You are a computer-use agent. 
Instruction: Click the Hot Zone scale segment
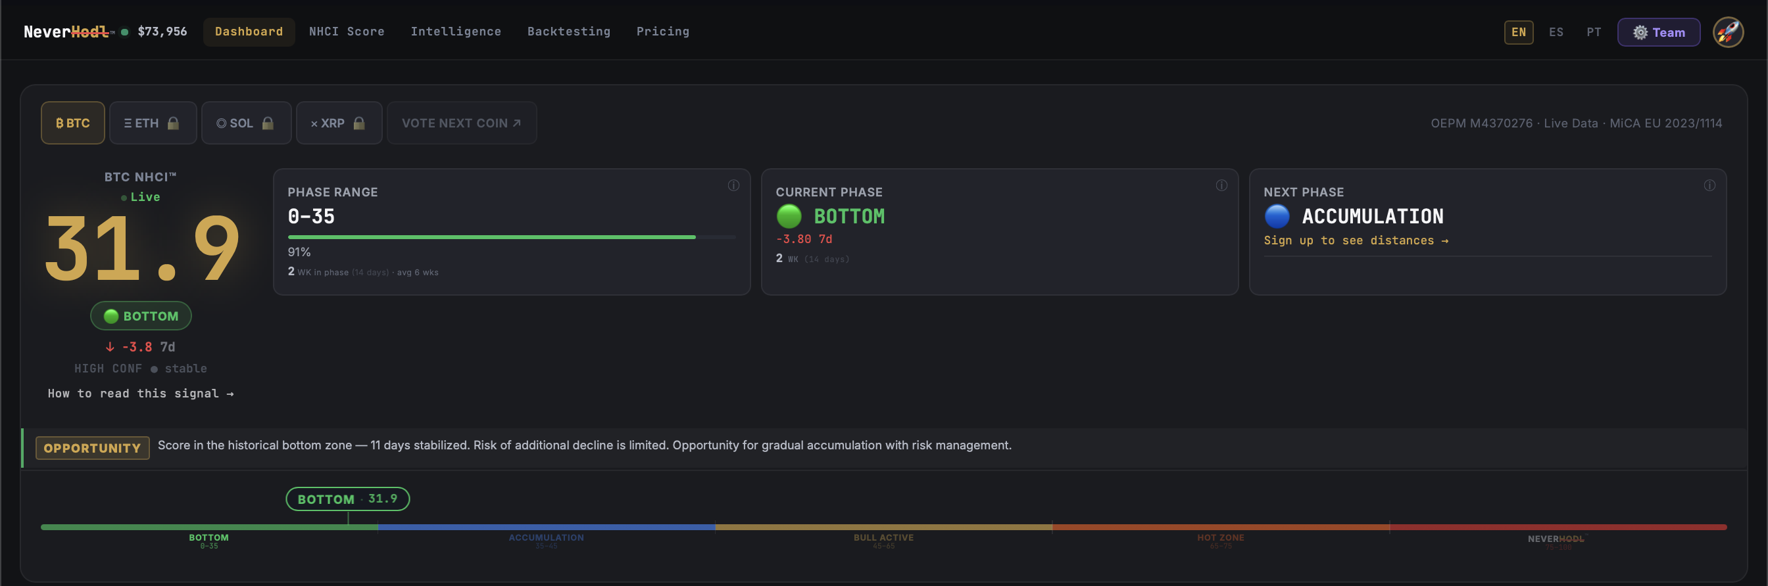1220,527
